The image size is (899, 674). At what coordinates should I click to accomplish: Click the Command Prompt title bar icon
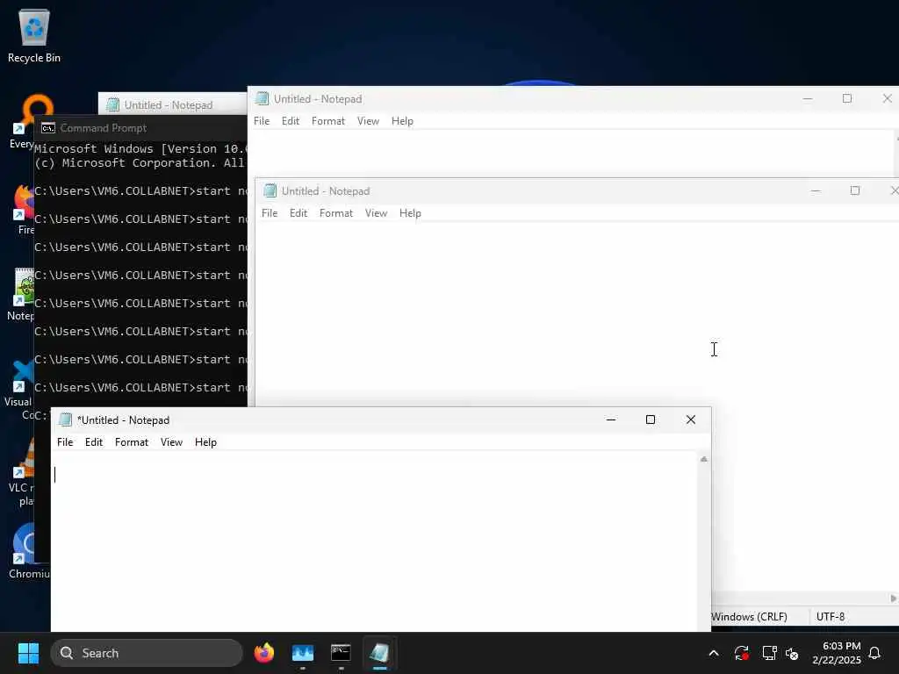[x=48, y=128]
